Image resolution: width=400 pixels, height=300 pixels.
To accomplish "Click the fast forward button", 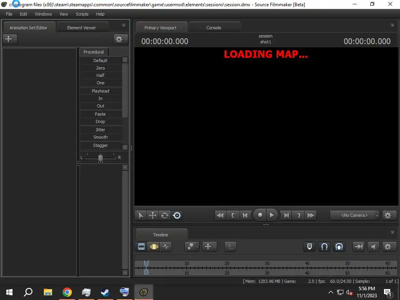I will (311, 215).
